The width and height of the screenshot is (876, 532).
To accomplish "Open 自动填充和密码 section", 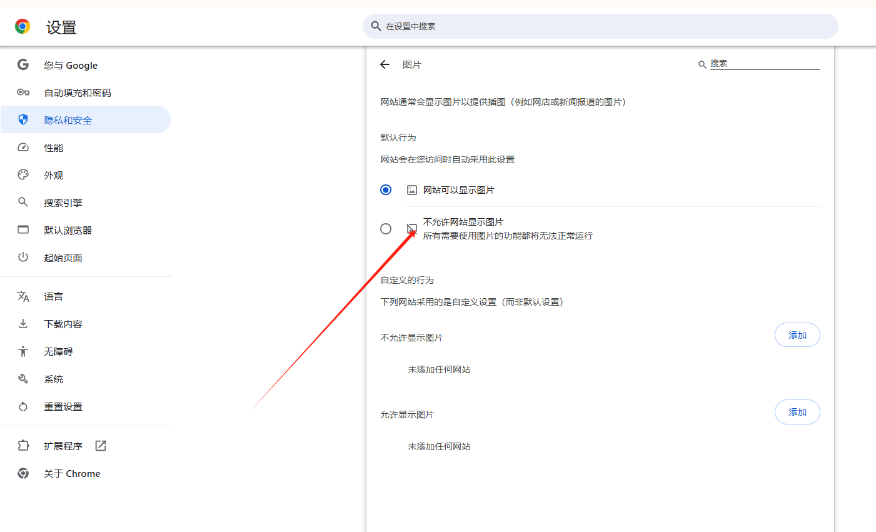I will tap(86, 93).
